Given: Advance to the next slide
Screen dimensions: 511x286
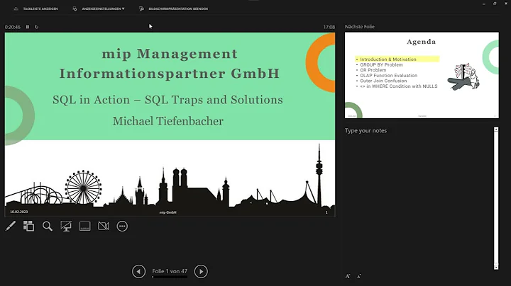Looking at the screenshot, I should (201, 271).
